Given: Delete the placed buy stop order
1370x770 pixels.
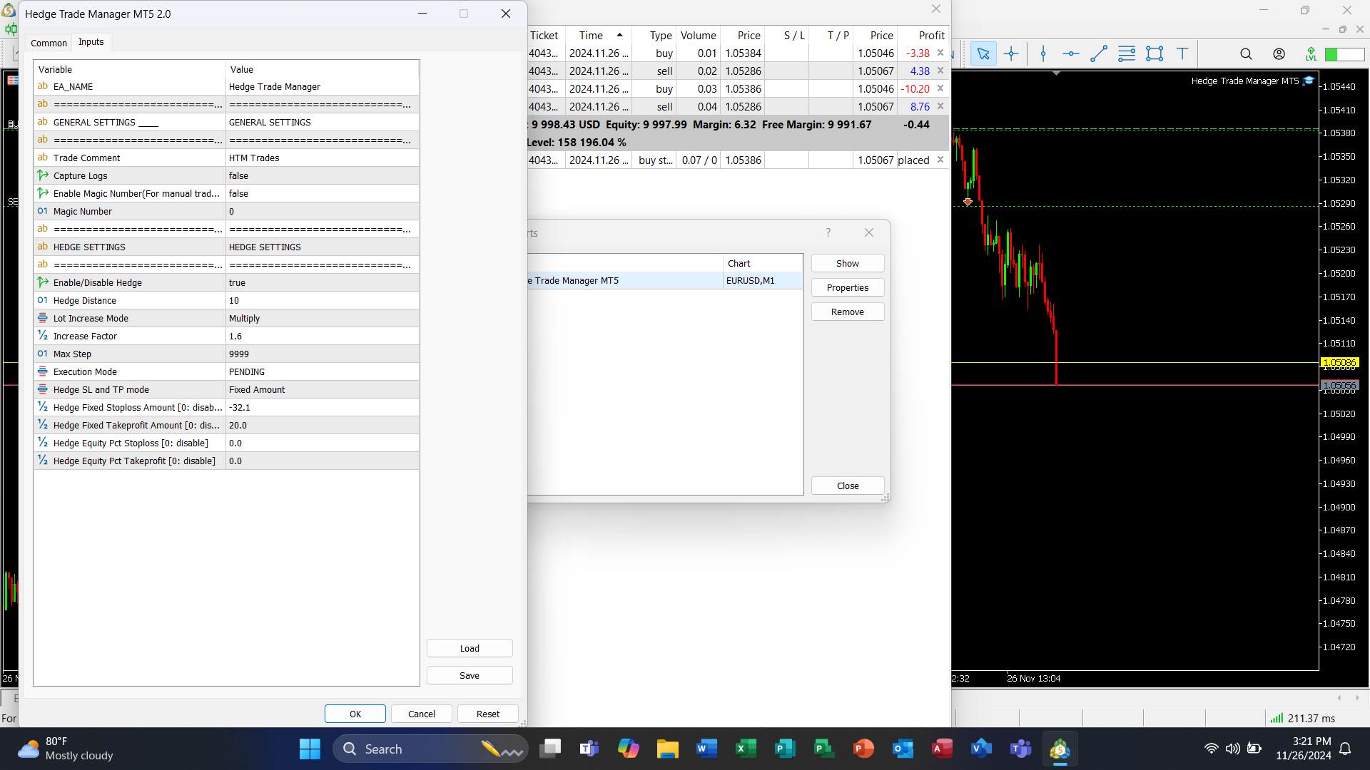Looking at the screenshot, I should (940, 160).
